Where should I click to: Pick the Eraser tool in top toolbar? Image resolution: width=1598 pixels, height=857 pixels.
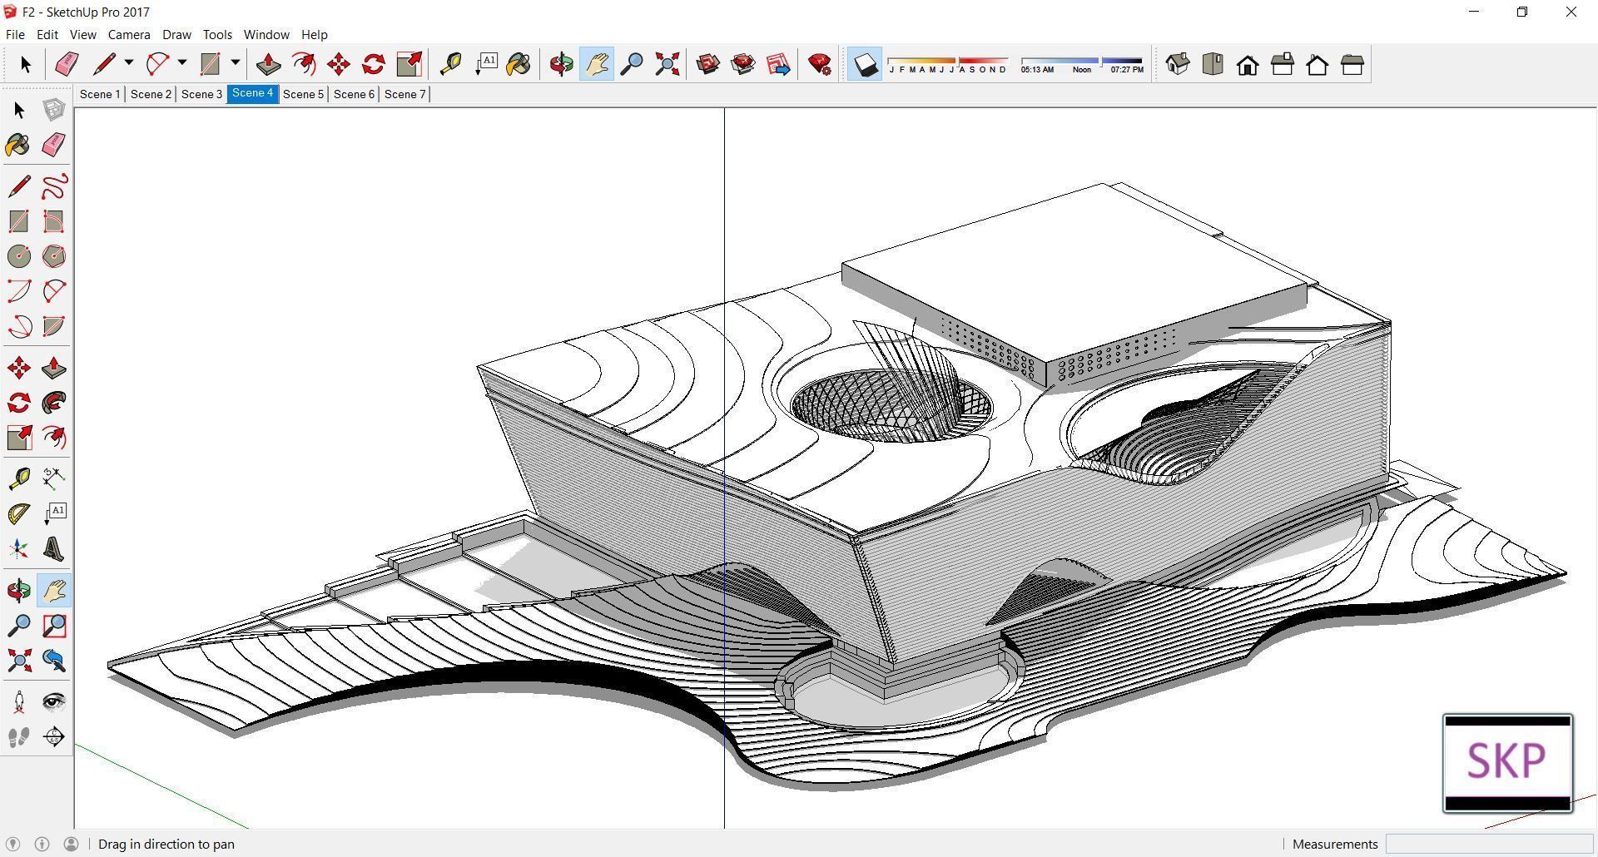[x=67, y=65]
